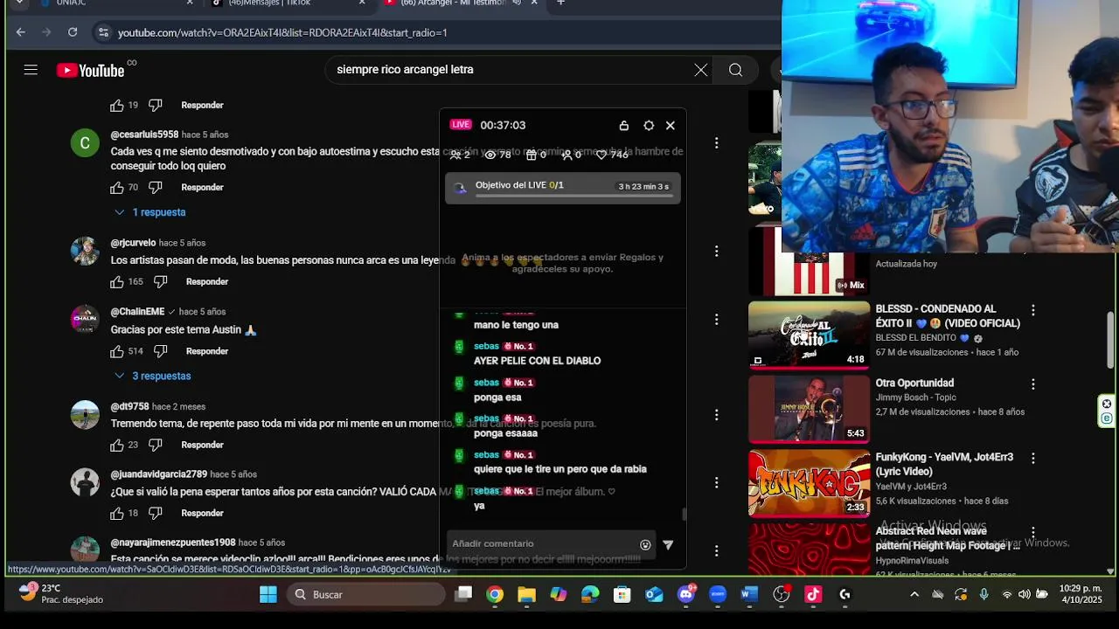Open options menu for BLESSD Condenado video
The height and width of the screenshot is (629, 1119).
pos(1033,310)
